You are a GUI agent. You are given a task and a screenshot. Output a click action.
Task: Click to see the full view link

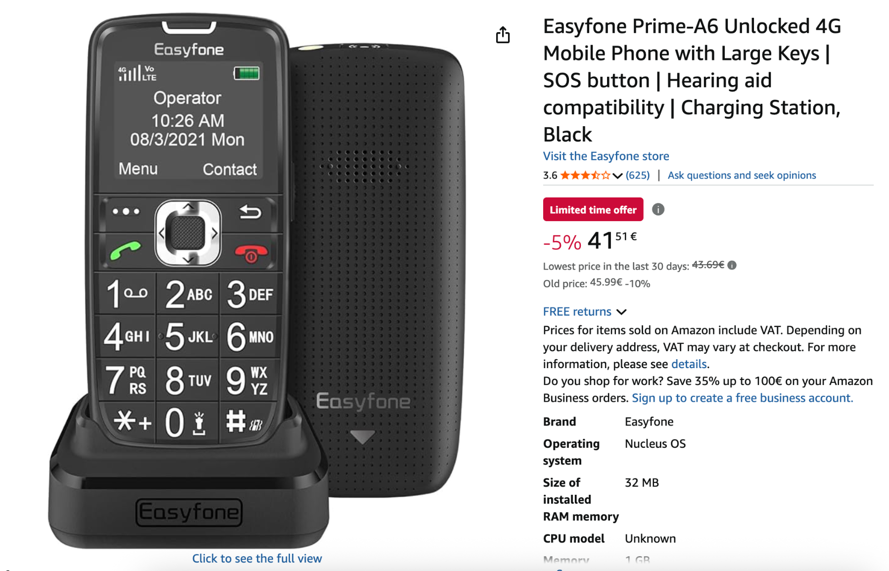pos(257,559)
